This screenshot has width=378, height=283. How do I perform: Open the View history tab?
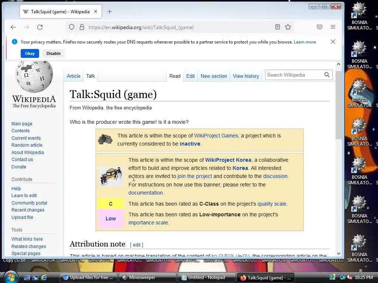246,76
